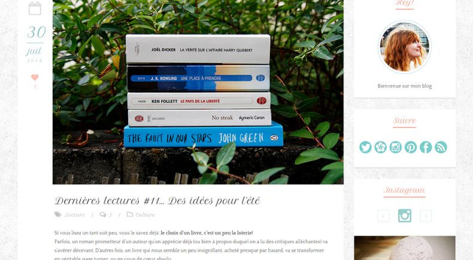Click the large Instagram camera icon

click(x=405, y=216)
